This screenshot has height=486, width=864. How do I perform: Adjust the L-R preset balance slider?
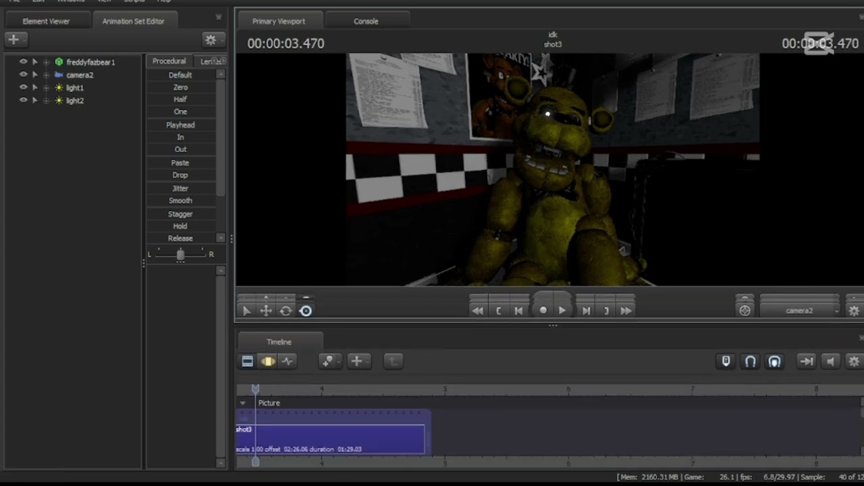(180, 254)
